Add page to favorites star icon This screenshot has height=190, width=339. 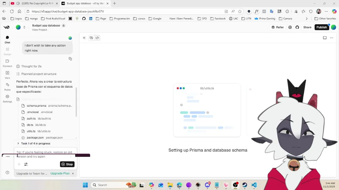(x=240, y=11)
